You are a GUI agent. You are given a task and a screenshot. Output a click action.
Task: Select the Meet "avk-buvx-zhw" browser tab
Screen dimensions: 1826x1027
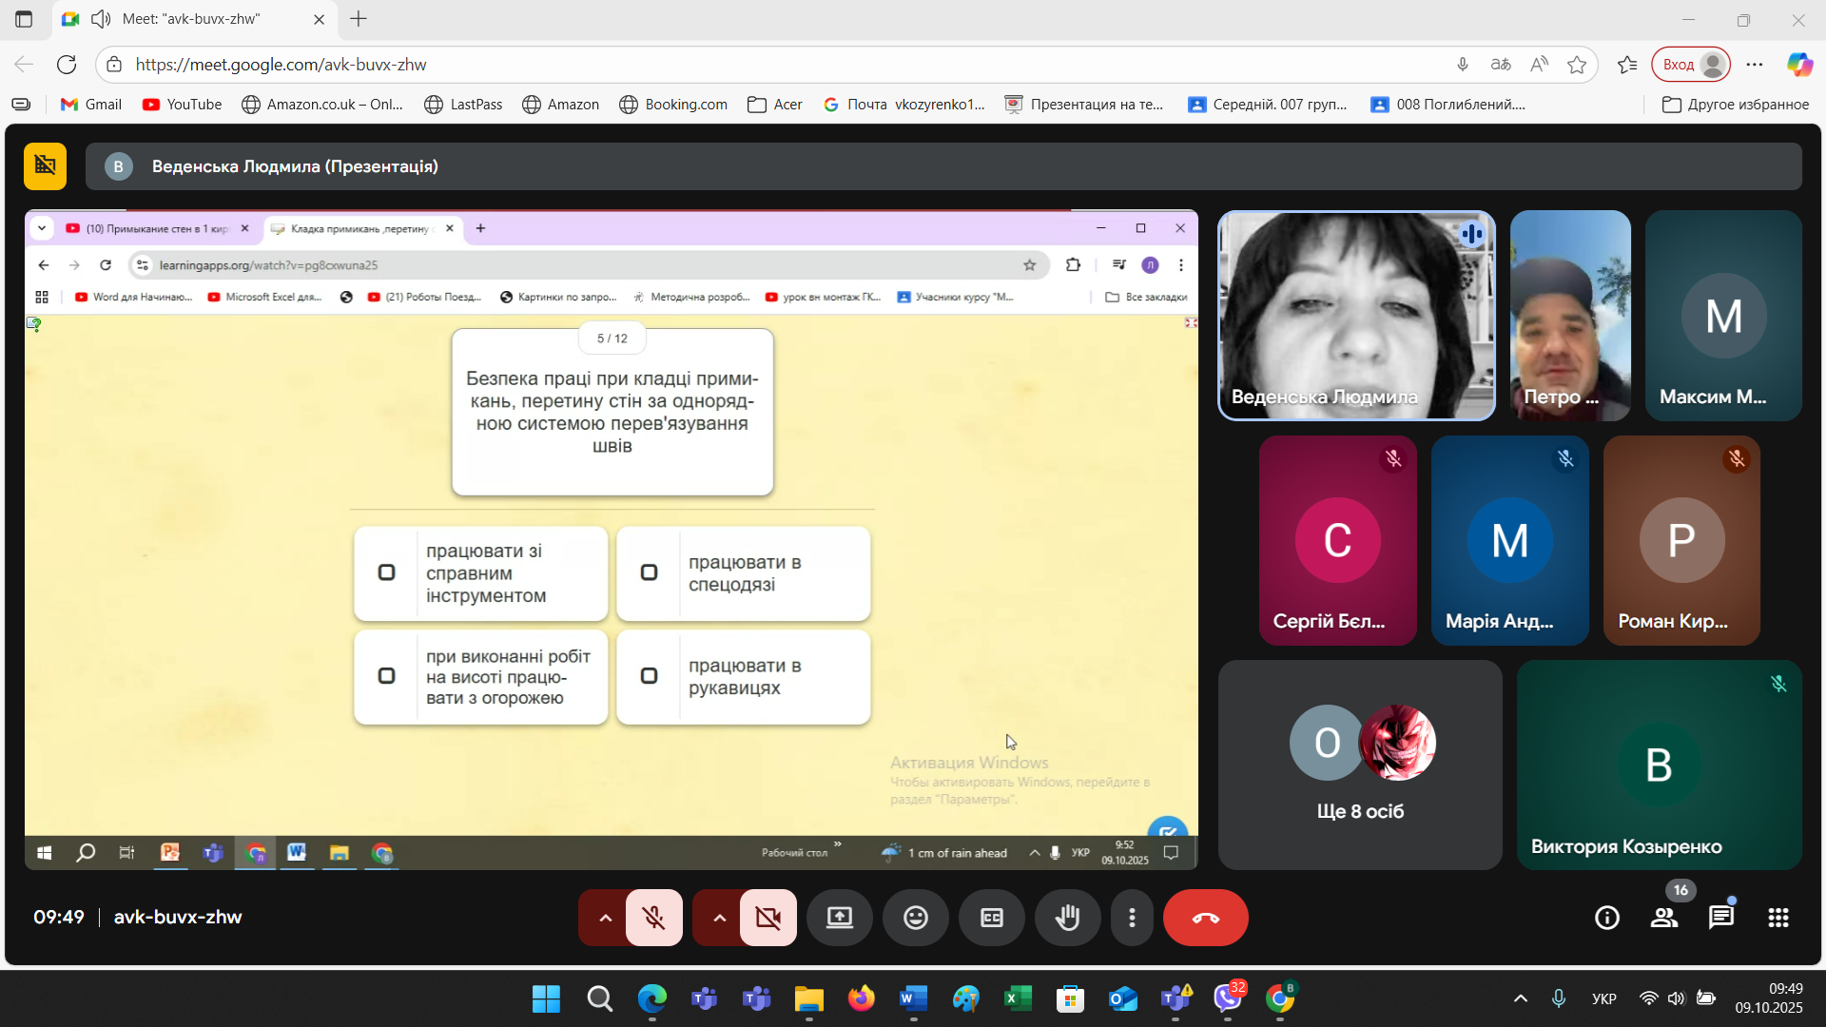click(190, 19)
